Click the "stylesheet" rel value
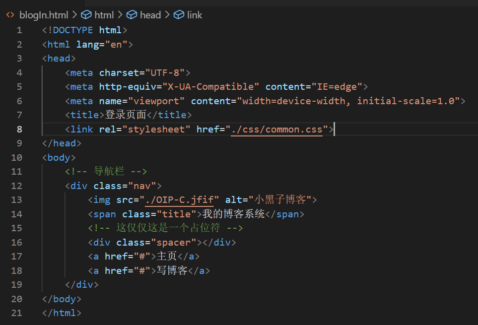 (x=156, y=130)
